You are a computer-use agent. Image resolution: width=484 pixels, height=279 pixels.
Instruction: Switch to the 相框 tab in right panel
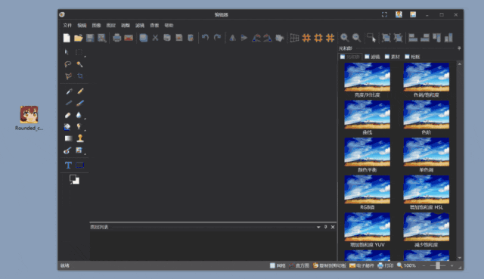pyautogui.click(x=412, y=57)
